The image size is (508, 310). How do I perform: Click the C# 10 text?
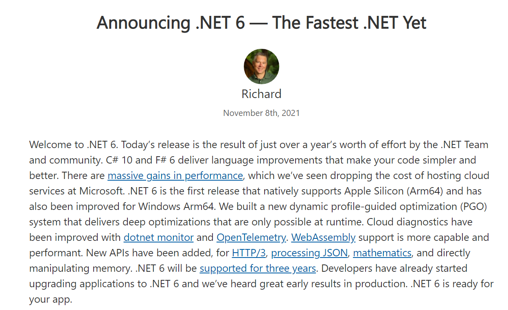(x=117, y=160)
